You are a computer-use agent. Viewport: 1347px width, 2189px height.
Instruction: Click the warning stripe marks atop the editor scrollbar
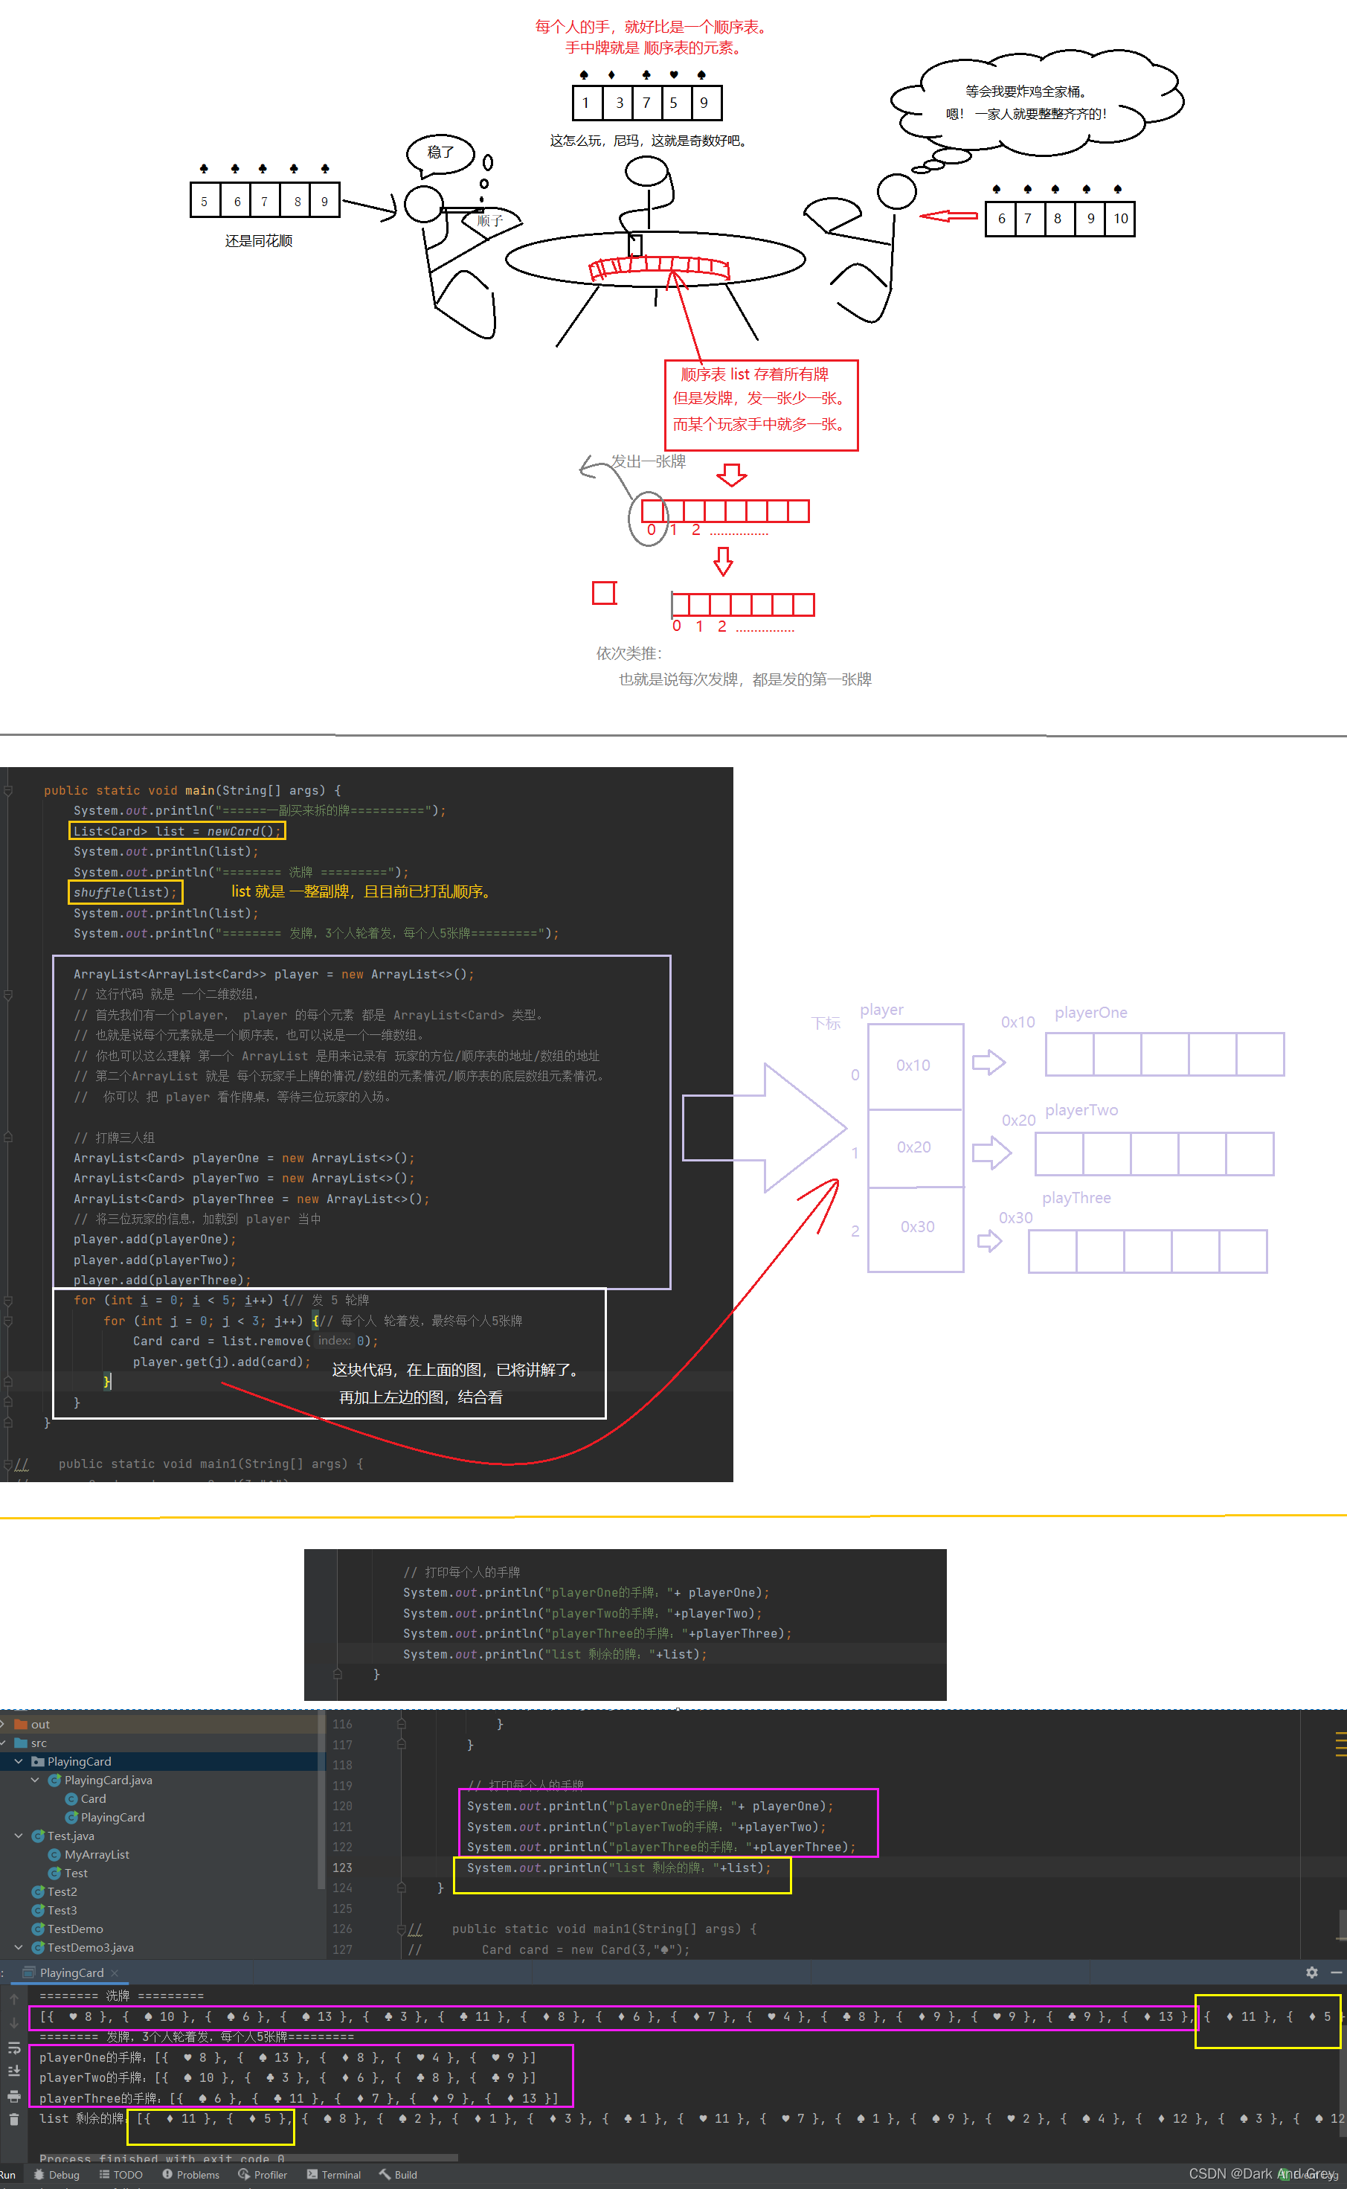click(1342, 1743)
